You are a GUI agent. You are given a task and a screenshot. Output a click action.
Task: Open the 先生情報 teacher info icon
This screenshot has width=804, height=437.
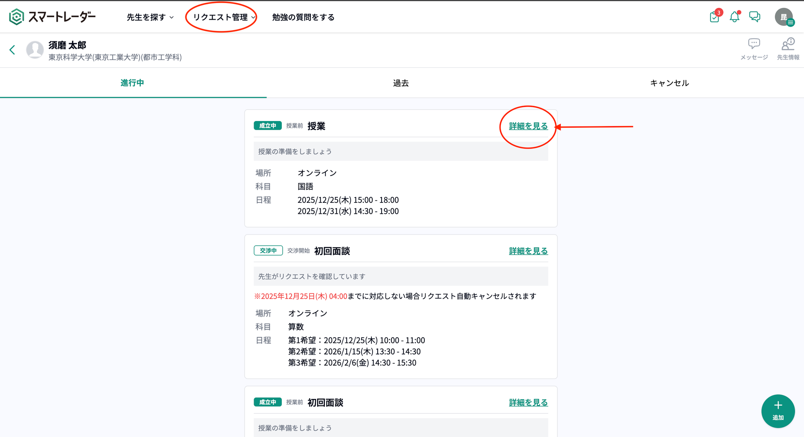[788, 44]
